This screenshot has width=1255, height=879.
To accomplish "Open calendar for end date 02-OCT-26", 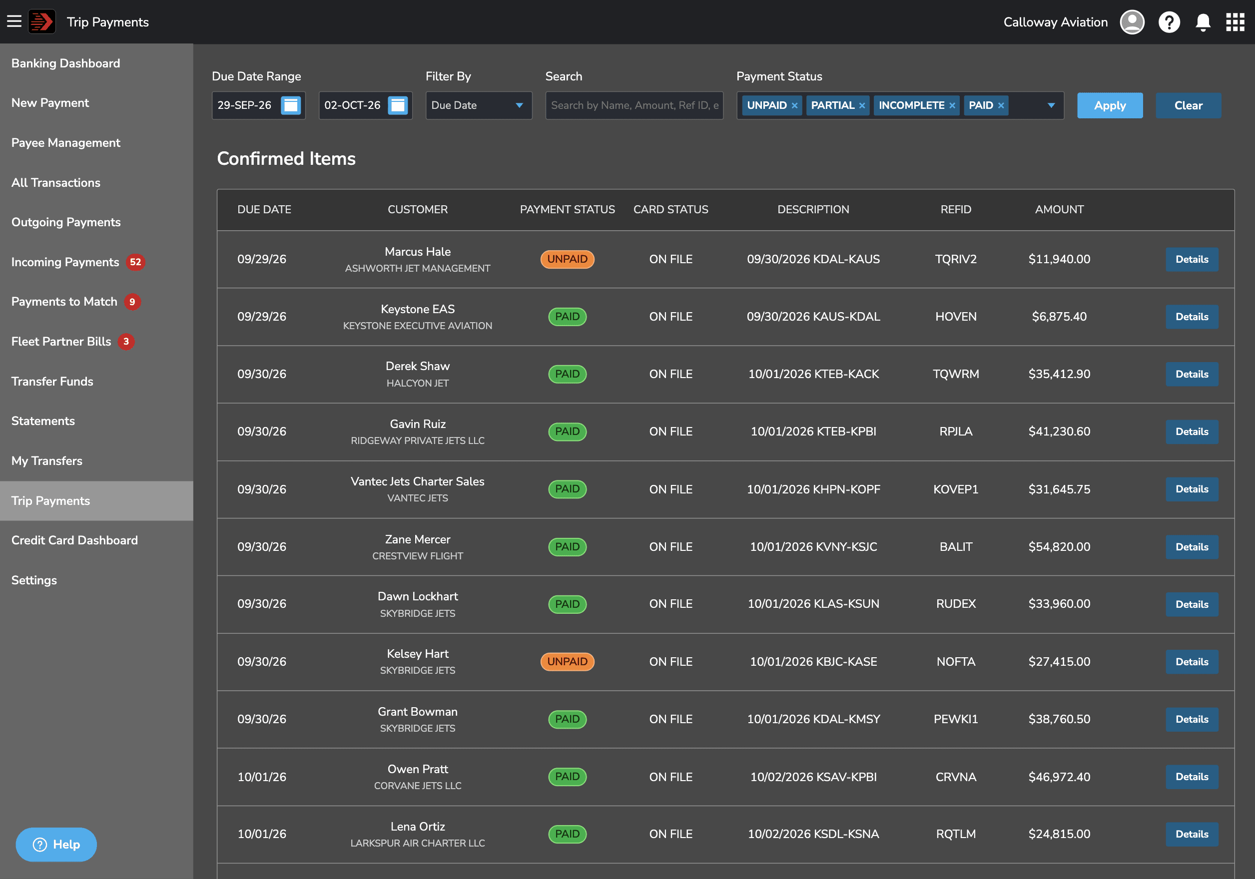I will coord(398,105).
